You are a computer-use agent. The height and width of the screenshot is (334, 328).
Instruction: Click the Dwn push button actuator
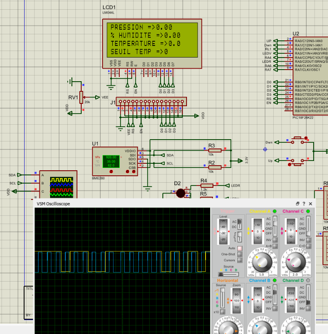coord(306,138)
